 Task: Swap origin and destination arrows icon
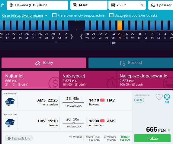tap(2, 5)
